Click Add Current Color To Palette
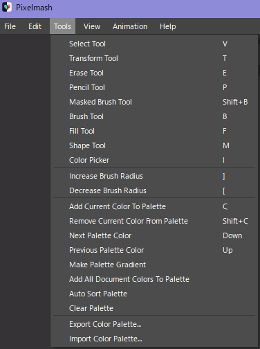The height and width of the screenshot is (349, 260). pyautogui.click(x=154, y=206)
